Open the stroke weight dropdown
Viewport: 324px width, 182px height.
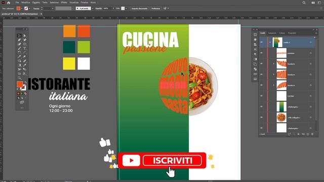53,9
